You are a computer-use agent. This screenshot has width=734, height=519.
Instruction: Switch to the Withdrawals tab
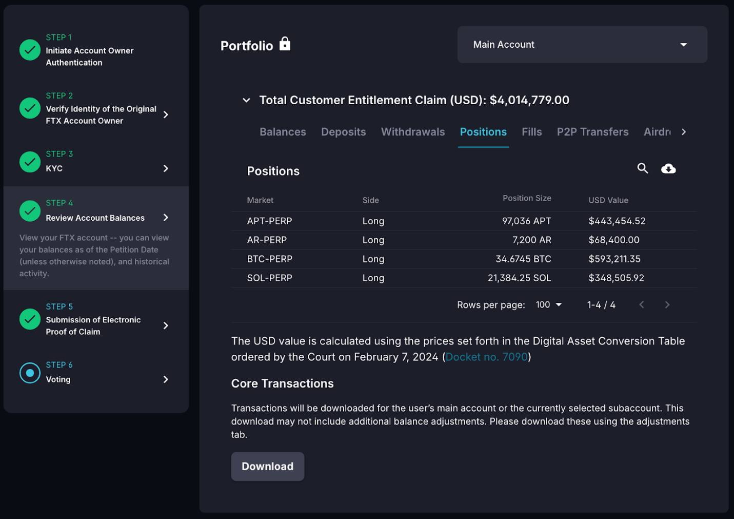pyautogui.click(x=412, y=132)
